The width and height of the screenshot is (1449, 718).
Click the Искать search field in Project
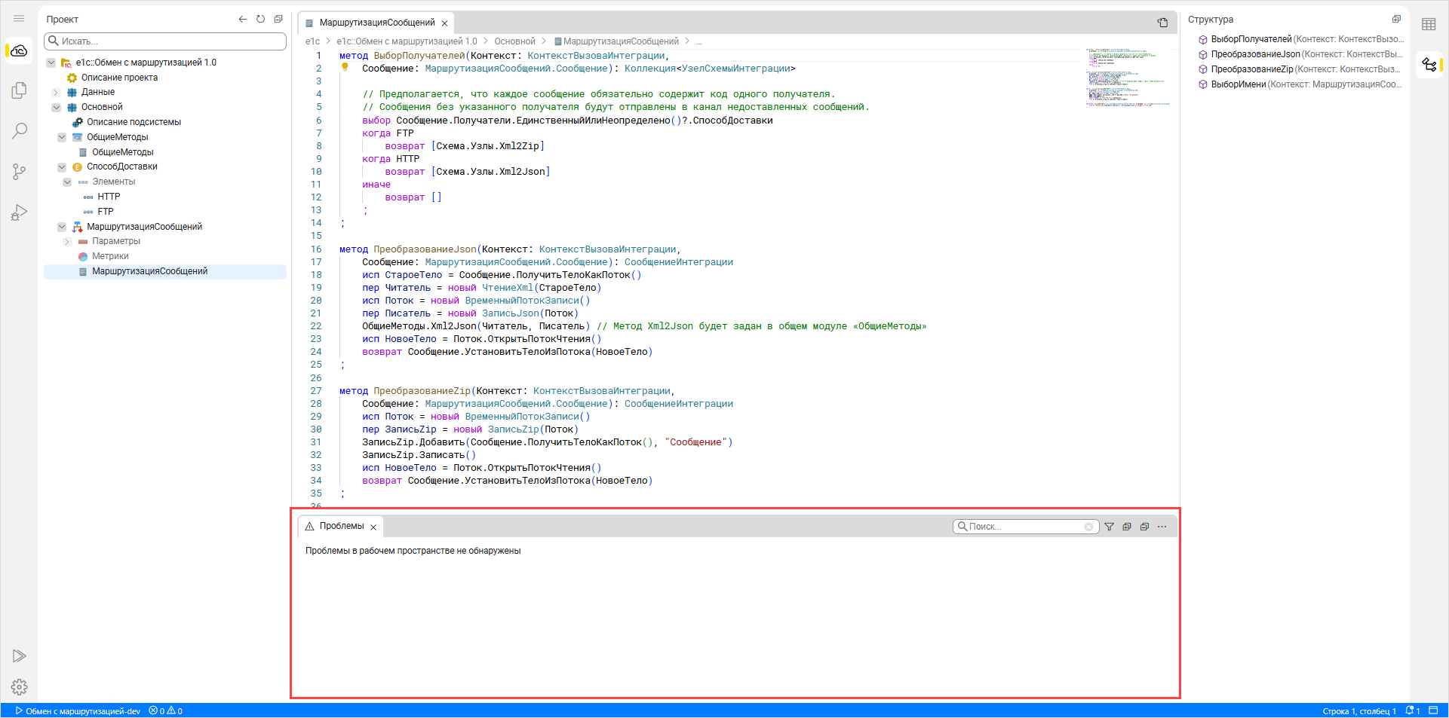pyautogui.click(x=166, y=41)
